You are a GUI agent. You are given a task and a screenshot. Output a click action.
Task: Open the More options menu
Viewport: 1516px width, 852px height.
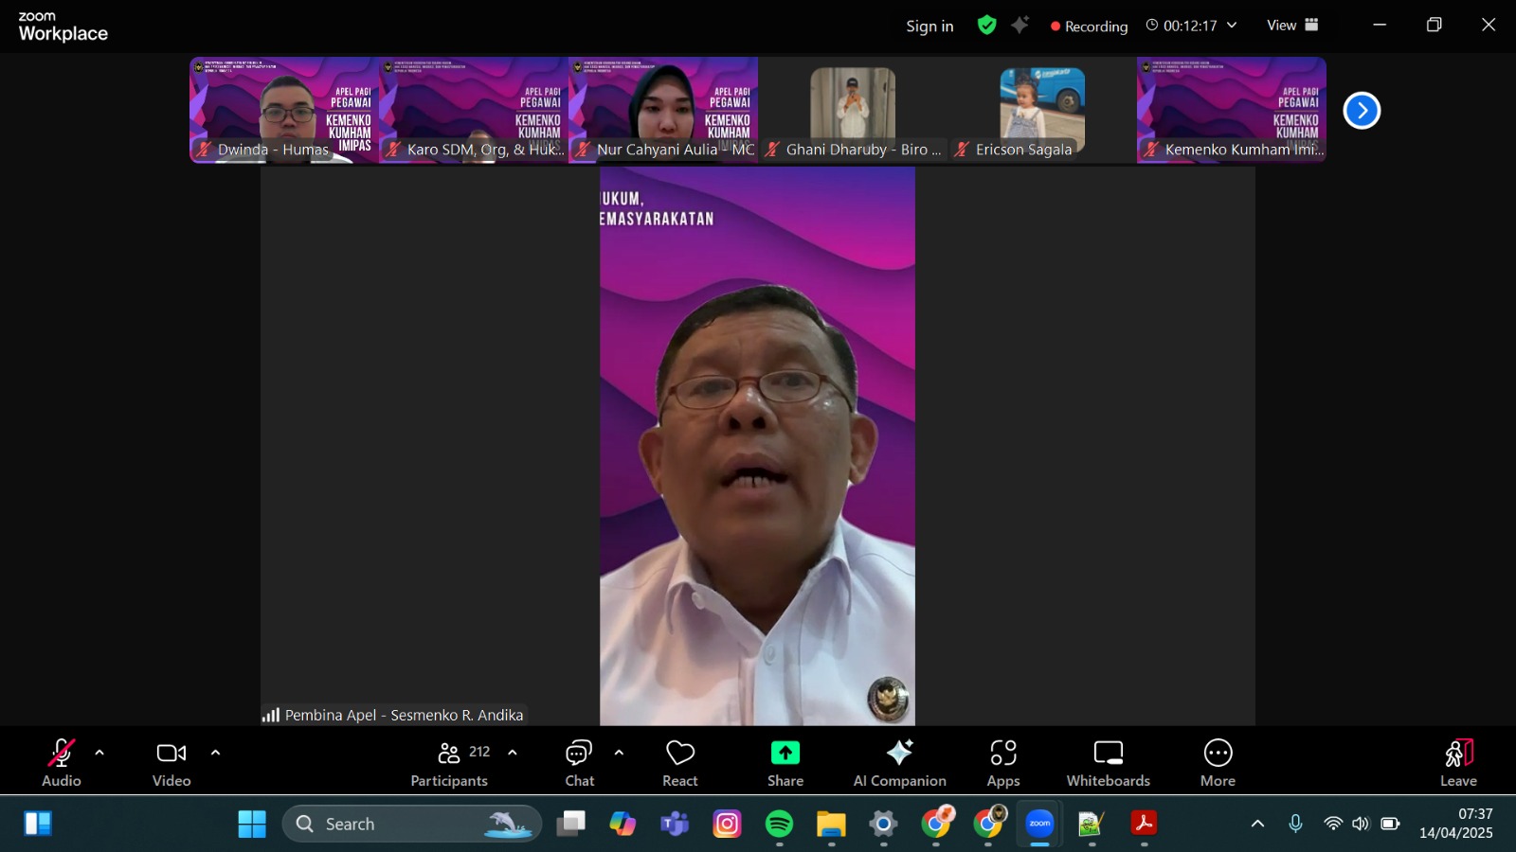pyautogui.click(x=1218, y=762)
